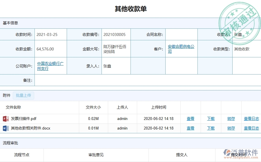The width and height of the screenshot is (261, 162).
Task: Click the 上传时间 column header
Action: (159, 107)
